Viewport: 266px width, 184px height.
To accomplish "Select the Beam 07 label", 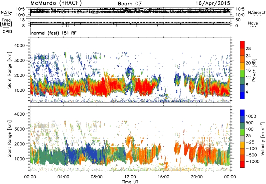I will click(x=130, y=4).
